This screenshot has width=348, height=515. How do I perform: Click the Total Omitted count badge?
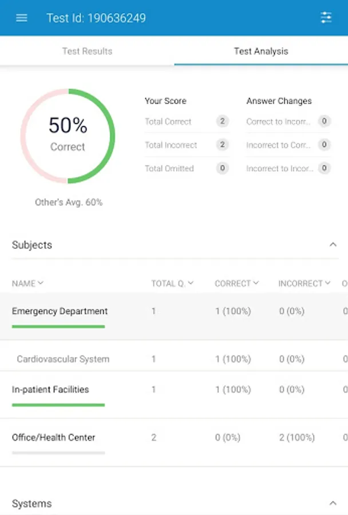pos(222,168)
